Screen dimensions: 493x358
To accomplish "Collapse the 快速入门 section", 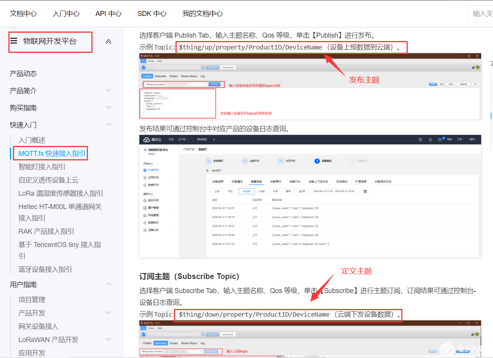I will point(108,125).
